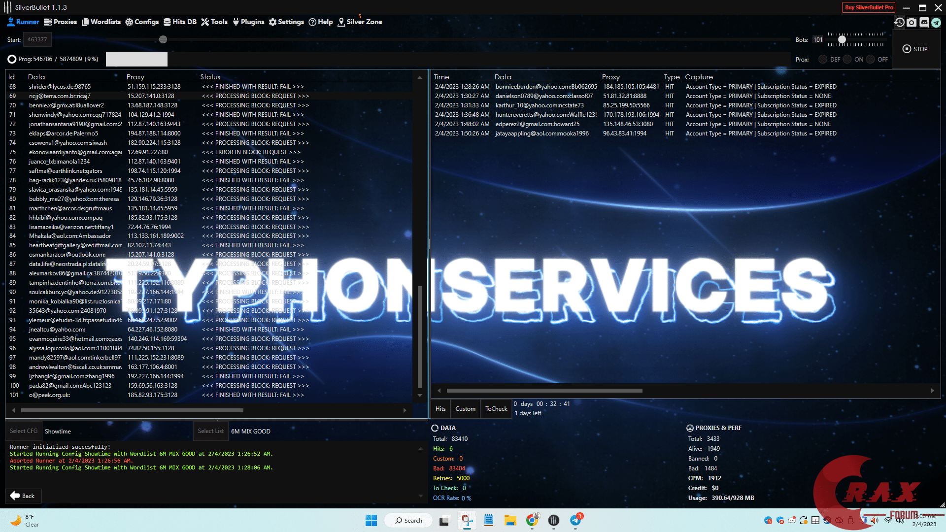Click the 6M MIX GOOD wordlist name
Viewport: 946px width, 532px height.
click(251, 432)
